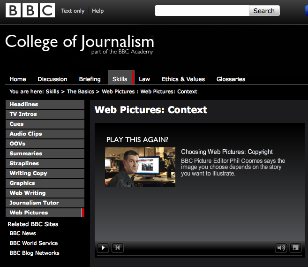Viewport: 308px width, 267px height.
Task: Open the Law tab
Action: coord(144,79)
